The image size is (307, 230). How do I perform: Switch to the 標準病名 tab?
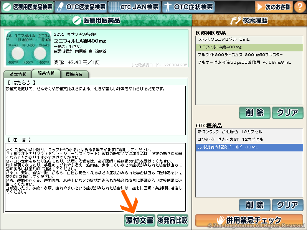tap(74, 74)
